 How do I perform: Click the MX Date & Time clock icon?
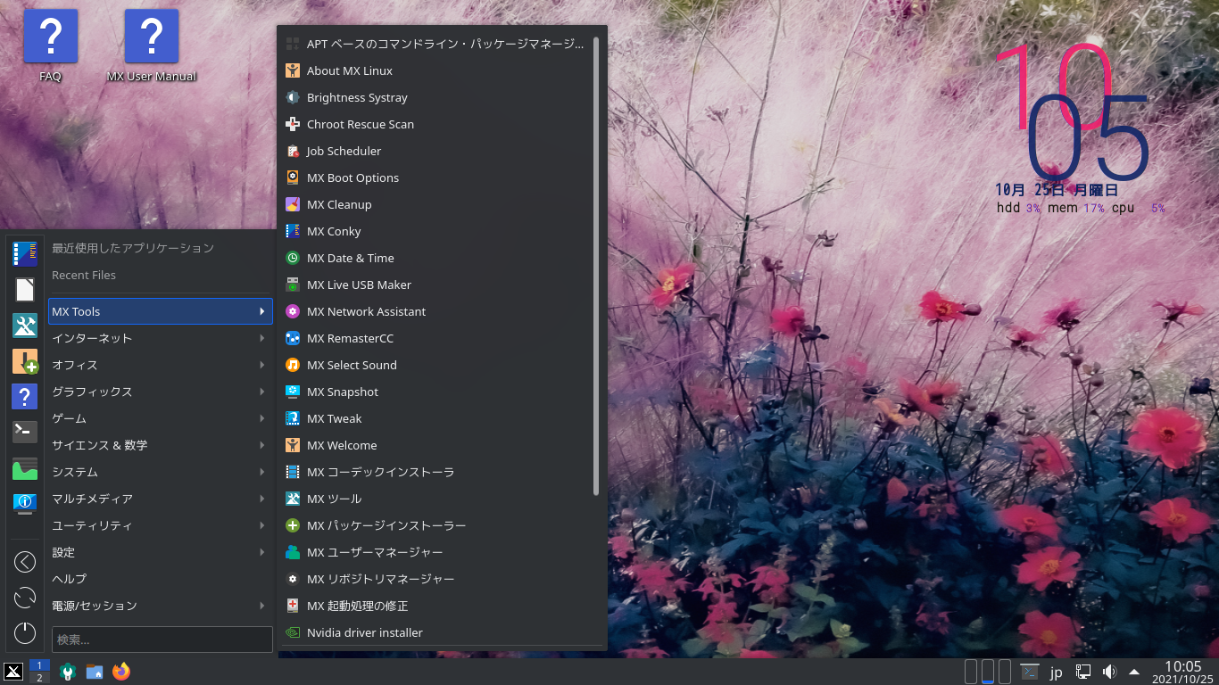point(292,258)
